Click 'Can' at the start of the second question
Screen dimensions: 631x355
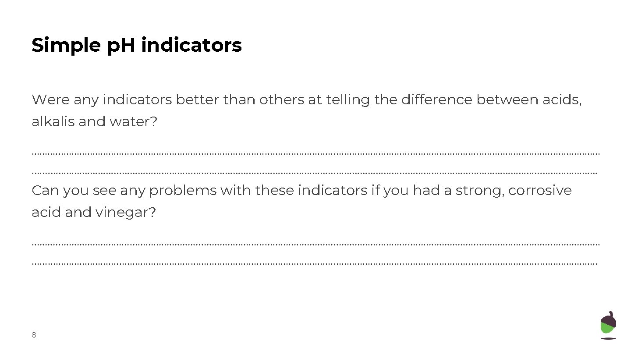click(45, 191)
